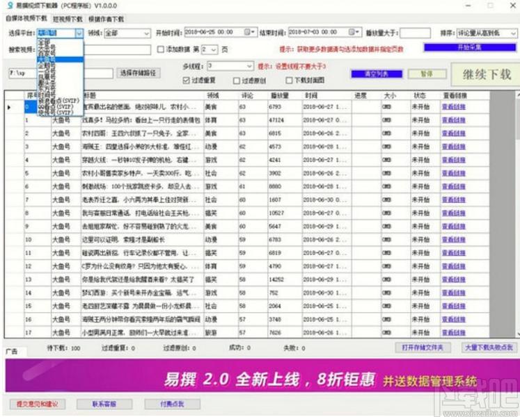This screenshot has width=520, height=417.
Task: Click the 播放量大于 input field
Action: [416, 33]
